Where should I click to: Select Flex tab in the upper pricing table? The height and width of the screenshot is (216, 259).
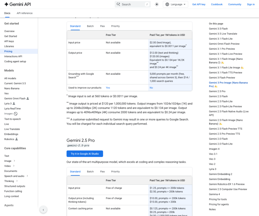pos(102,26)
